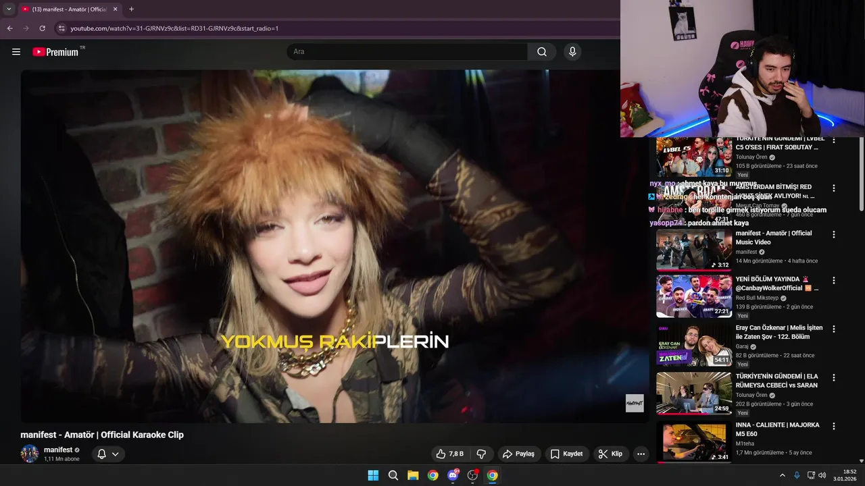Open File Explorer from taskbar
Image resolution: width=865 pixels, height=486 pixels.
coord(413,475)
